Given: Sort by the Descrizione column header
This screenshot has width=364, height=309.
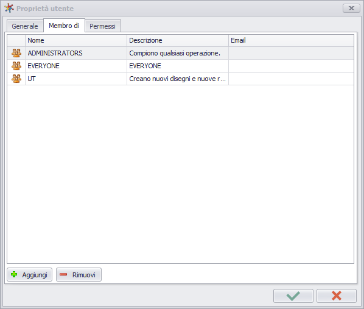Looking at the screenshot, I should (x=178, y=40).
